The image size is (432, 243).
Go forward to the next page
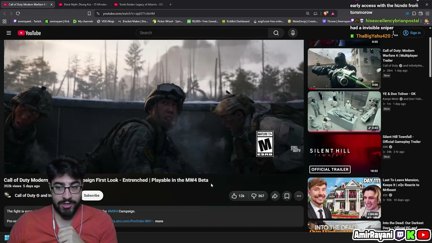11,13
